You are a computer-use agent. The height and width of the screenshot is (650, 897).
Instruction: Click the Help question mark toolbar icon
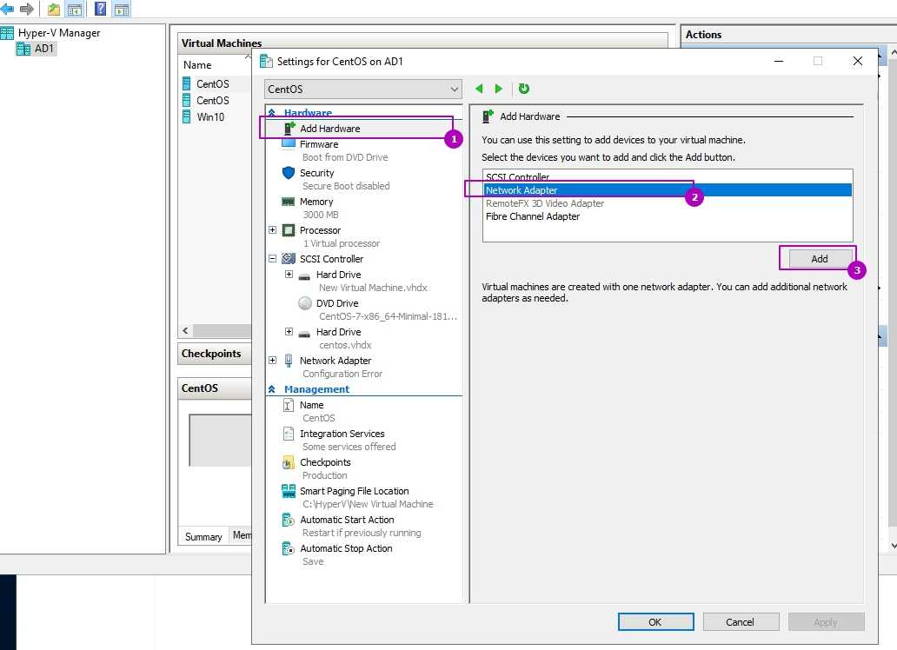(x=100, y=10)
